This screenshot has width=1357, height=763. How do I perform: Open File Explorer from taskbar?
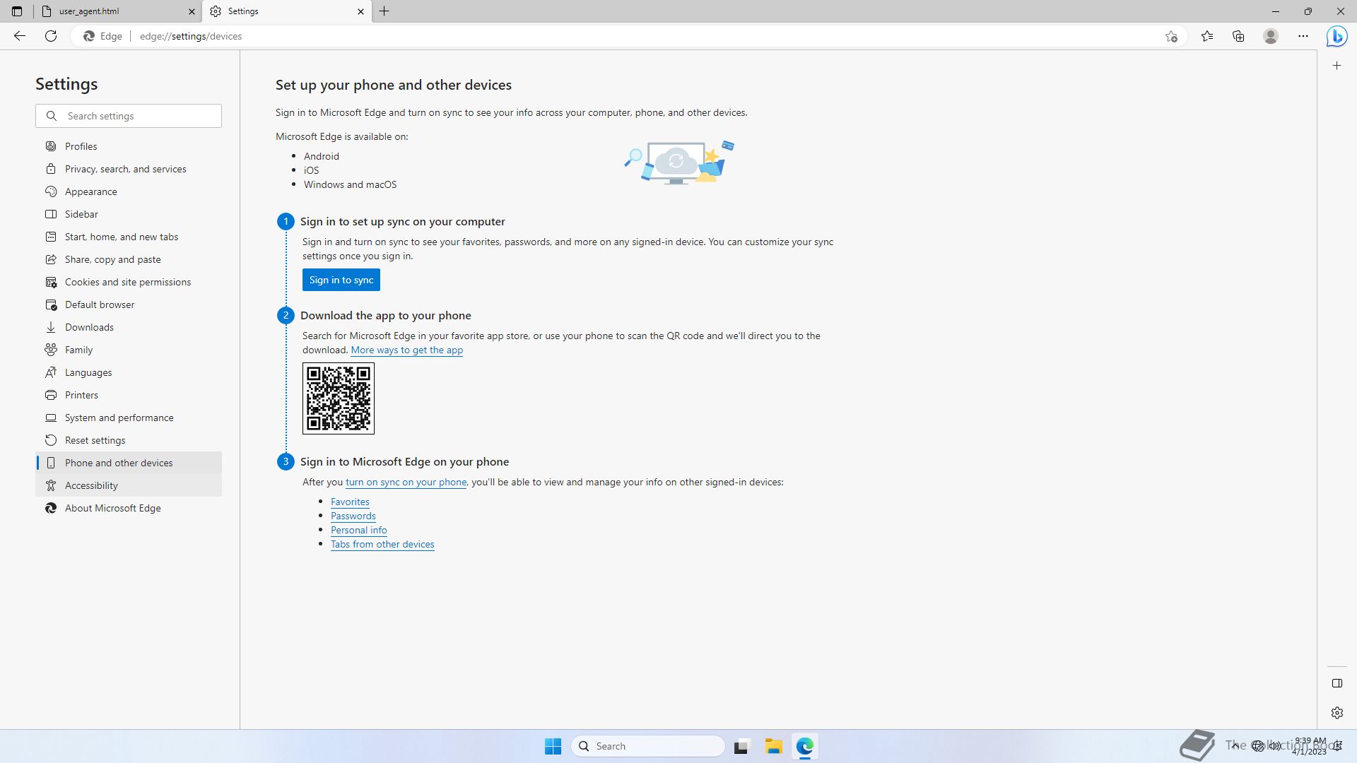(x=773, y=746)
